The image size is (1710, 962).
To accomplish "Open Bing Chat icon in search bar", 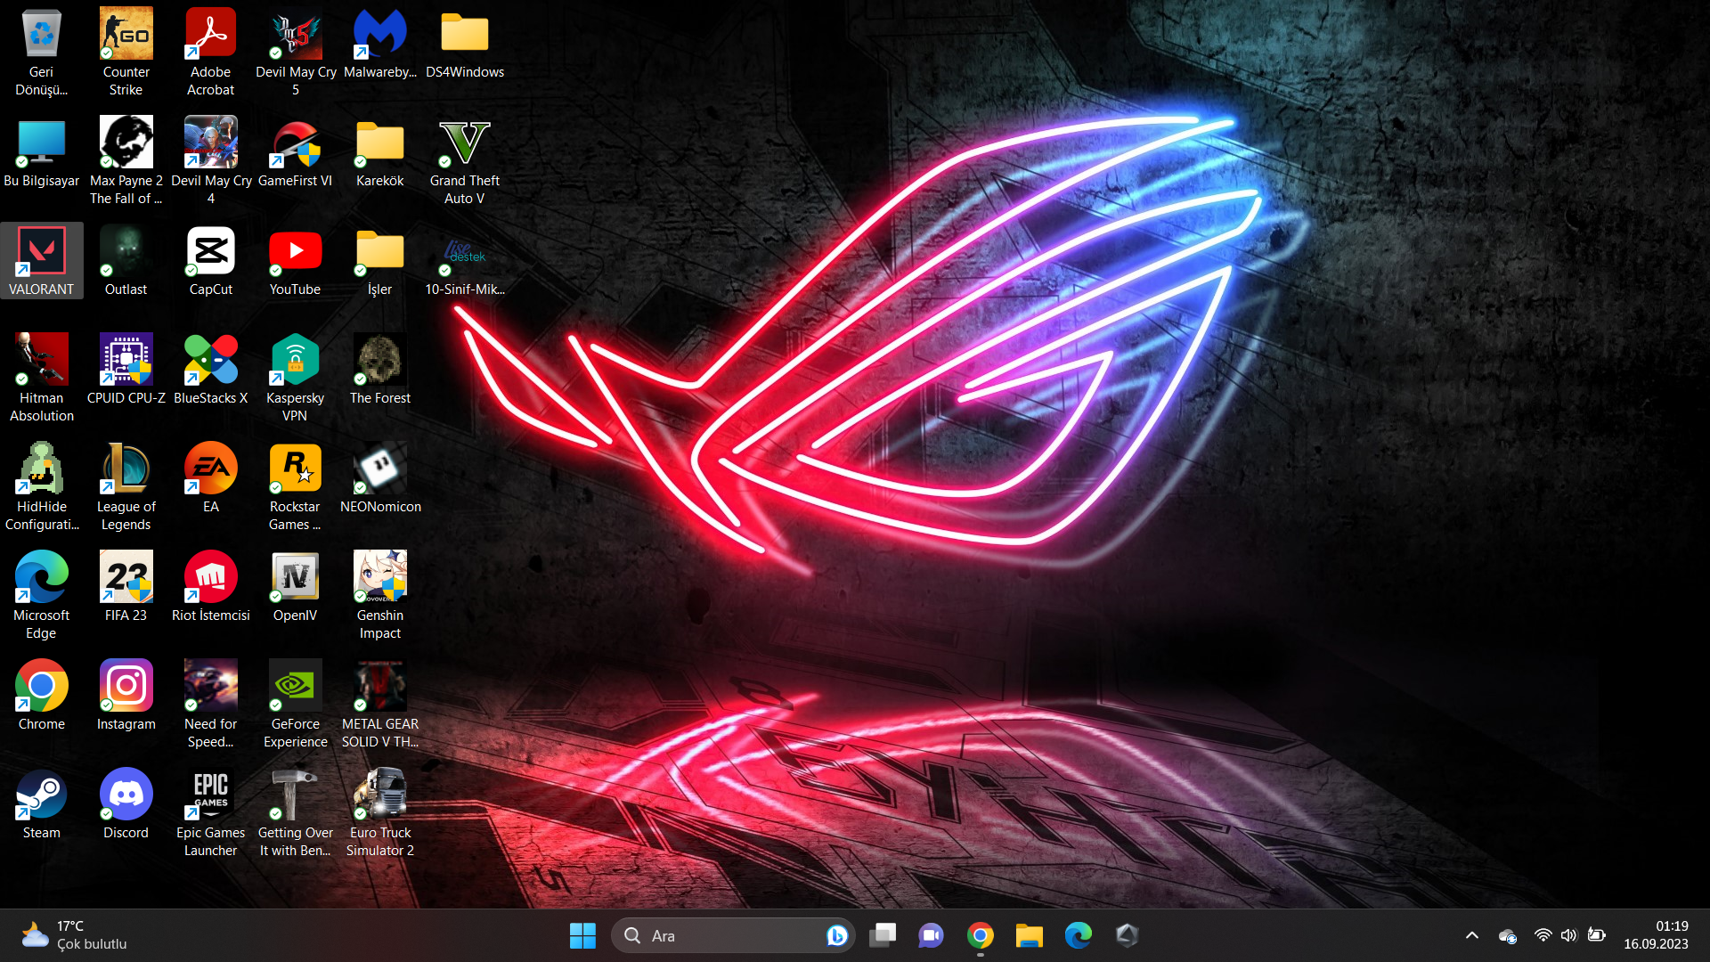I will click(x=836, y=935).
